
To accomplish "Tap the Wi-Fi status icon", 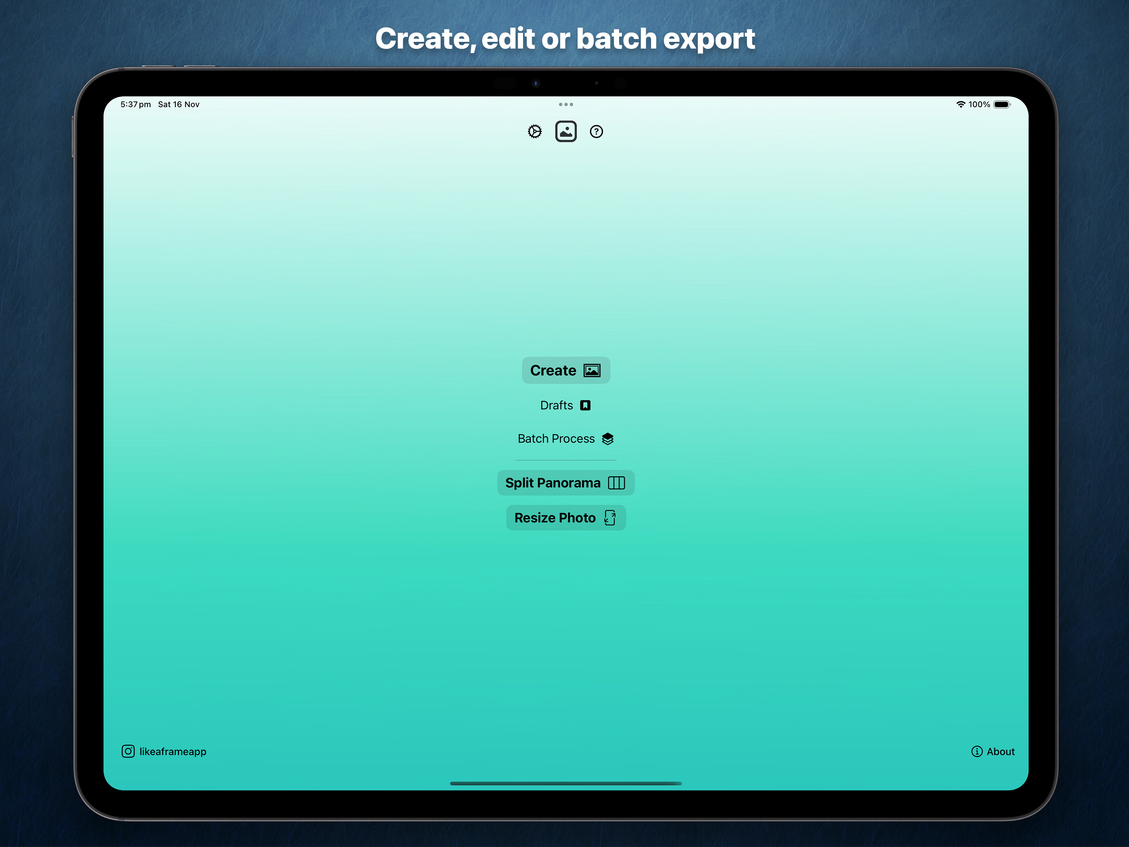I will click(960, 105).
